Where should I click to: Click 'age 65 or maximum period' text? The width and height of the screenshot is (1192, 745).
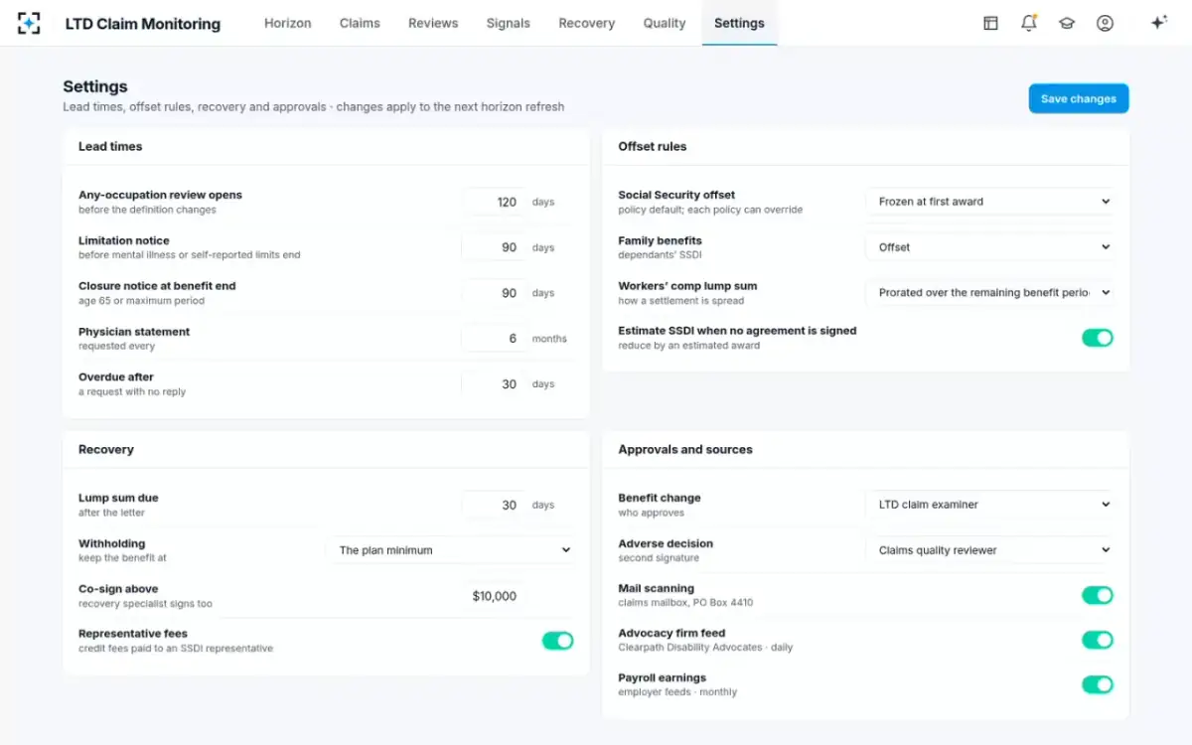coord(141,301)
